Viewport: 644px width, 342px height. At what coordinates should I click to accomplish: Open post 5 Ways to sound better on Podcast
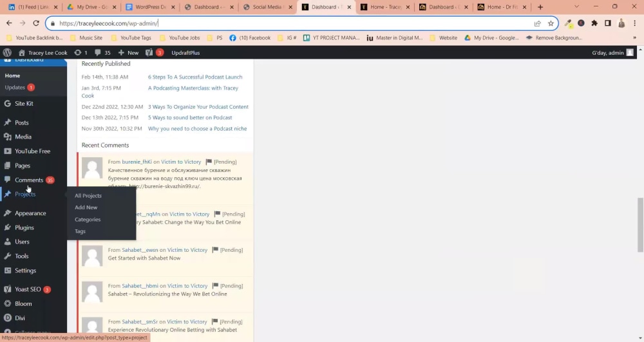190,117
